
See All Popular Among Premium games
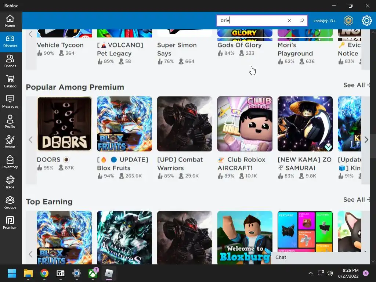356,85
